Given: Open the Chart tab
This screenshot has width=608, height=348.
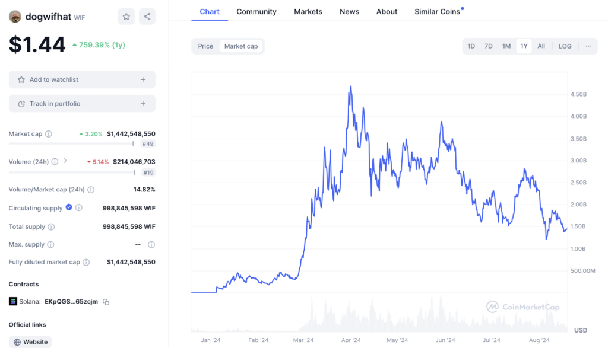Looking at the screenshot, I should pyautogui.click(x=210, y=12).
